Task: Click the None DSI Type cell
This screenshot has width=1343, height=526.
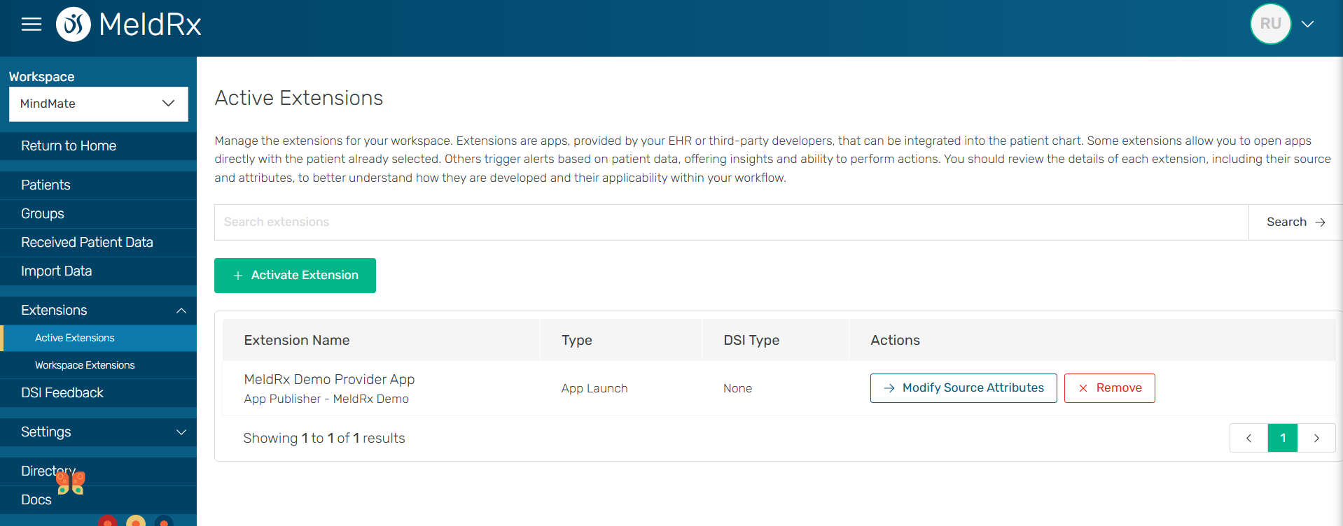Action: click(x=737, y=389)
